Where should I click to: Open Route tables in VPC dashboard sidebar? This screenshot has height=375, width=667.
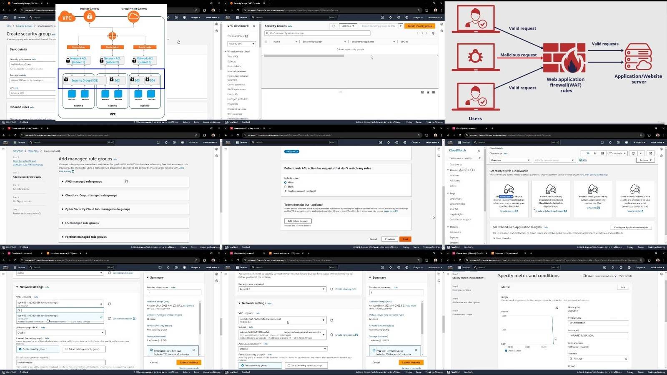click(234, 66)
